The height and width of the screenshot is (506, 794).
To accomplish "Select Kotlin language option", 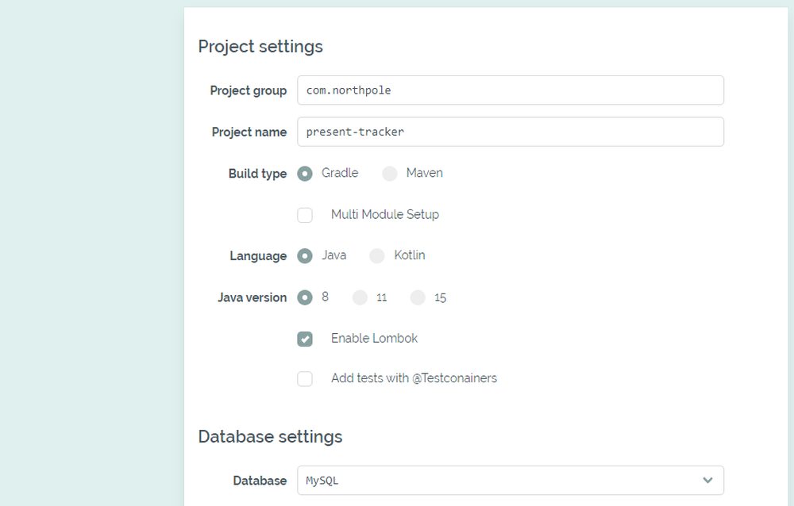I will (376, 256).
